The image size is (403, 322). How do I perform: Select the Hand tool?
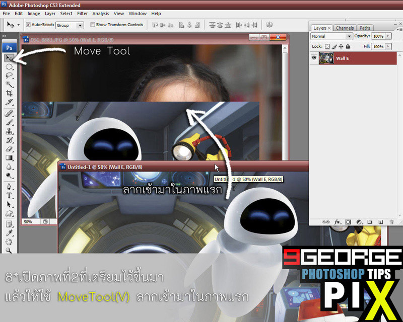coord(9,242)
